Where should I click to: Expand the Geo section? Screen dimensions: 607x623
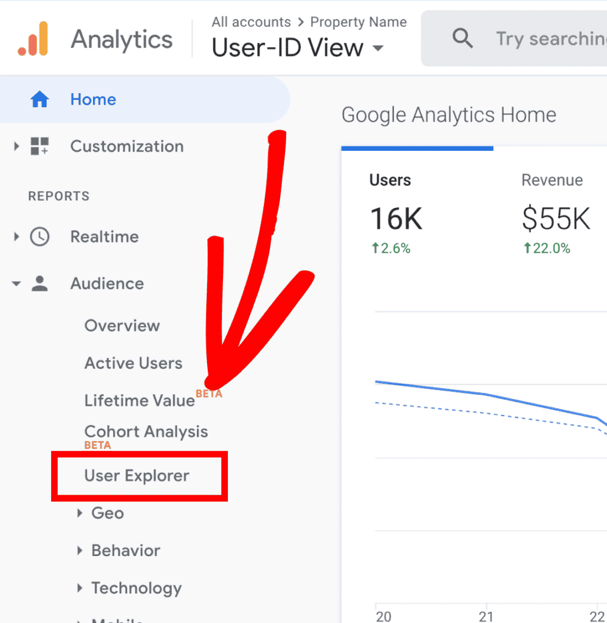(x=81, y=513)
